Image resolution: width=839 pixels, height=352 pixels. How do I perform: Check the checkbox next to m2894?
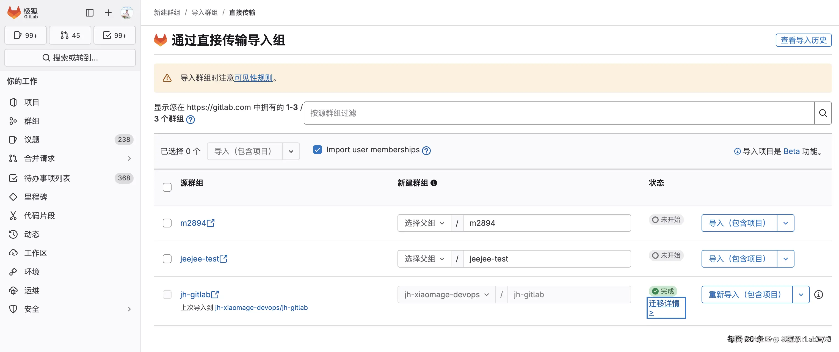pyautogui.click(x=167, y=223)
